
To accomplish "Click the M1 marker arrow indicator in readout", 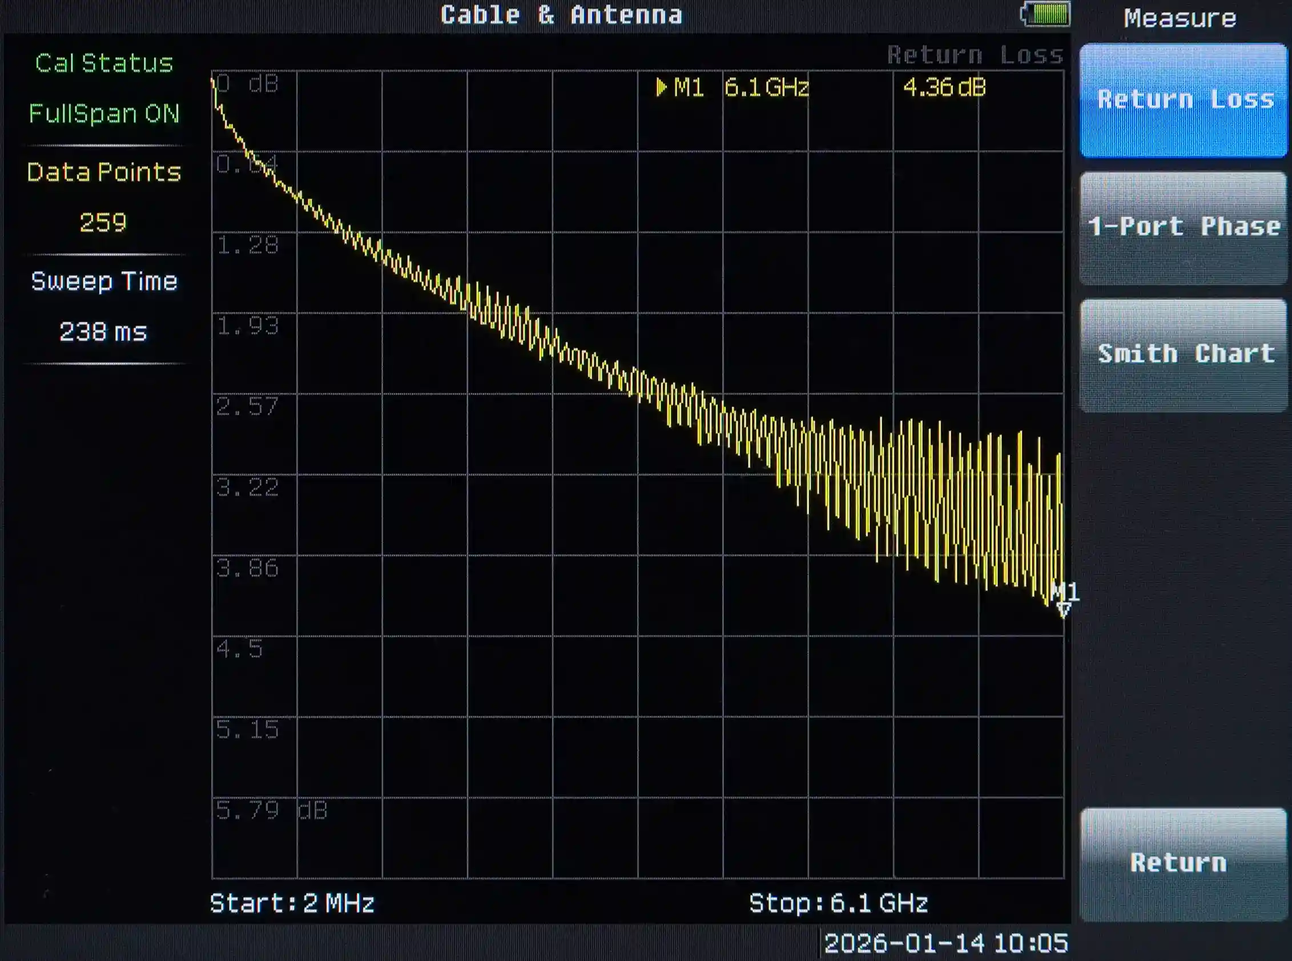I will pos(662,87).
